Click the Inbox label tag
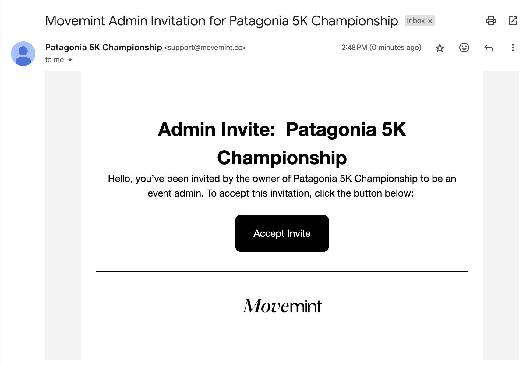 [x=415, y=21]
